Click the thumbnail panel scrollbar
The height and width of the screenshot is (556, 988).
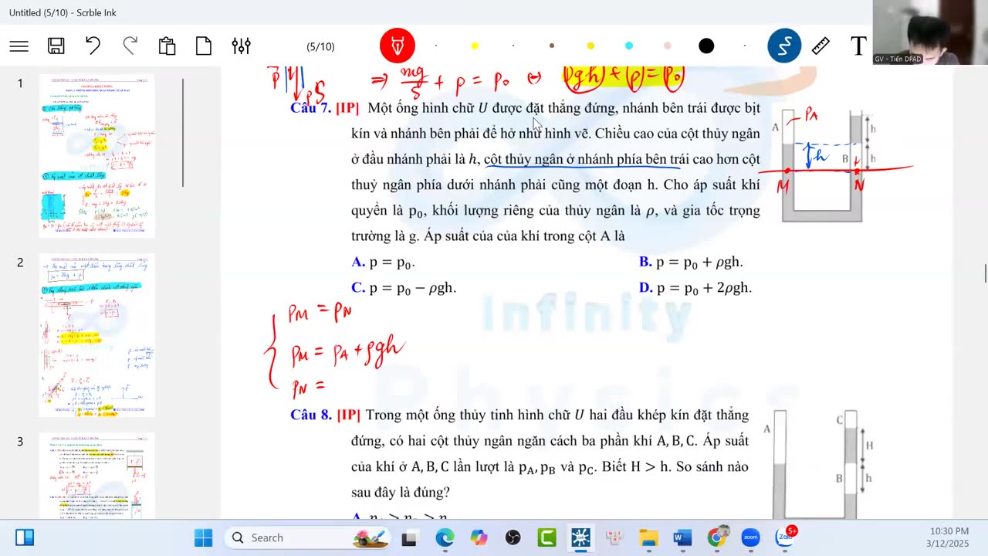coord(183,132)
